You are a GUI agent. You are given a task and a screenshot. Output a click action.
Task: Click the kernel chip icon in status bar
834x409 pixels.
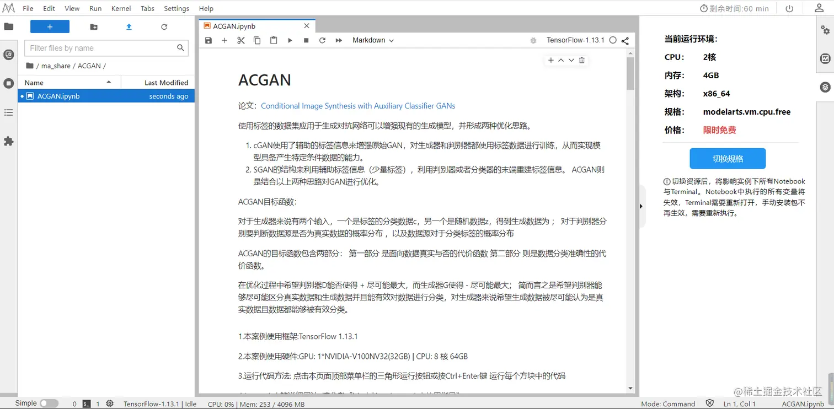point(110,403)
